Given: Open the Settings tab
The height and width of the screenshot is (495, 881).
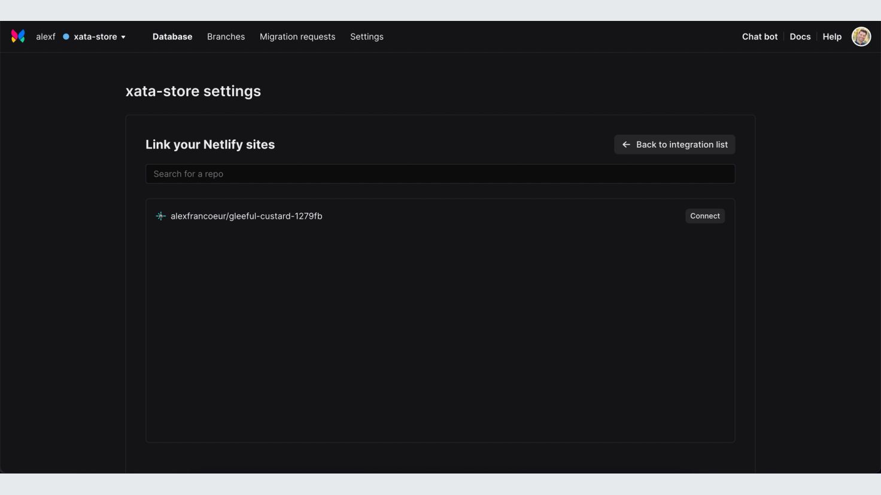Looking at the screenshot, I should [x=367, y=36].
